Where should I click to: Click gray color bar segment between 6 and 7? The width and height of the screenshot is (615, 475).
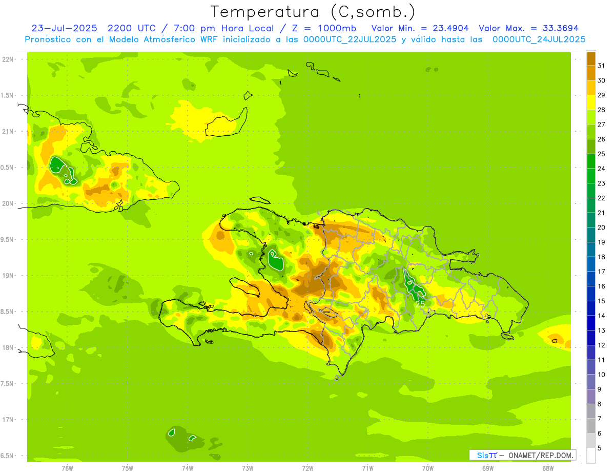591,426
